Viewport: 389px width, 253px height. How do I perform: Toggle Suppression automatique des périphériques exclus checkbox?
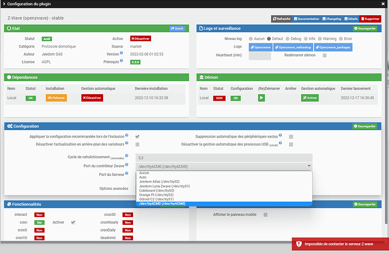(291, 137)
